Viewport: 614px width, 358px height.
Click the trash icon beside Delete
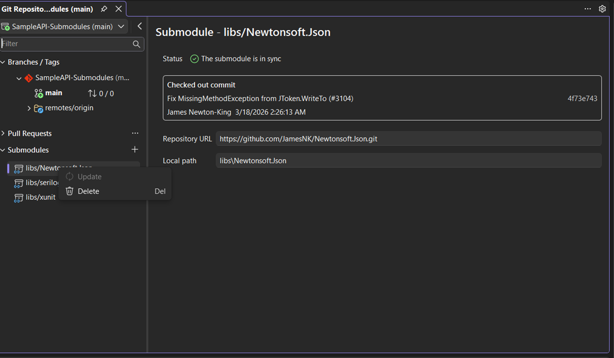(x=70, y=191)
